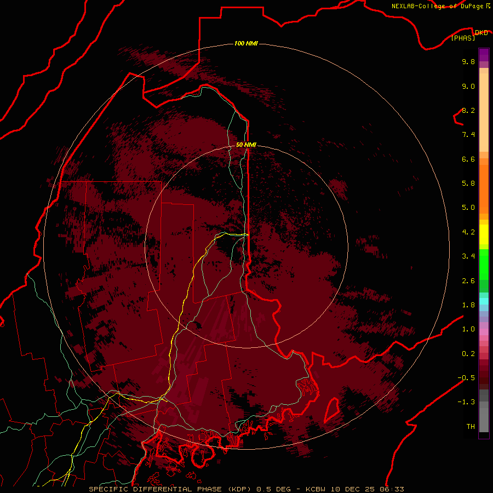Viewport: 493px width, 493px height.
Task: Click the KCBW radar site identifier
Action: [316, 489]
